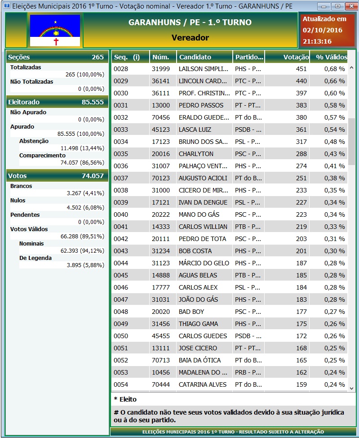Image resolution: width=359 pixels, height=438 pixels.
Task: Select candidate row JOÃO DO GÁS
Action: click(x=229, y=300)
